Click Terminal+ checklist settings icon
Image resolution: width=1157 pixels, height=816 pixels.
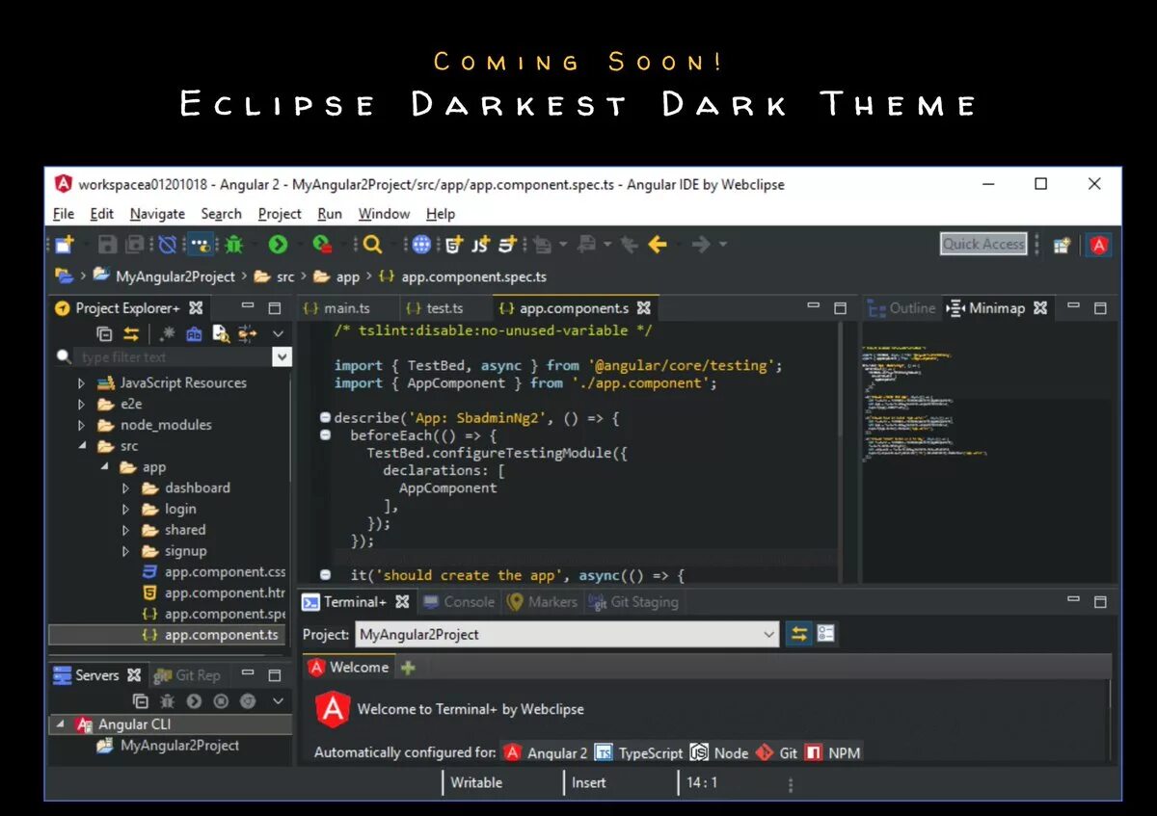click(826, 634)
